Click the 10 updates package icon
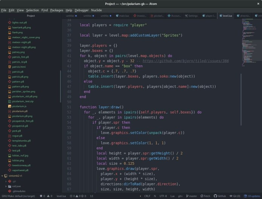The image size is (262, 199). click(245, 196)
